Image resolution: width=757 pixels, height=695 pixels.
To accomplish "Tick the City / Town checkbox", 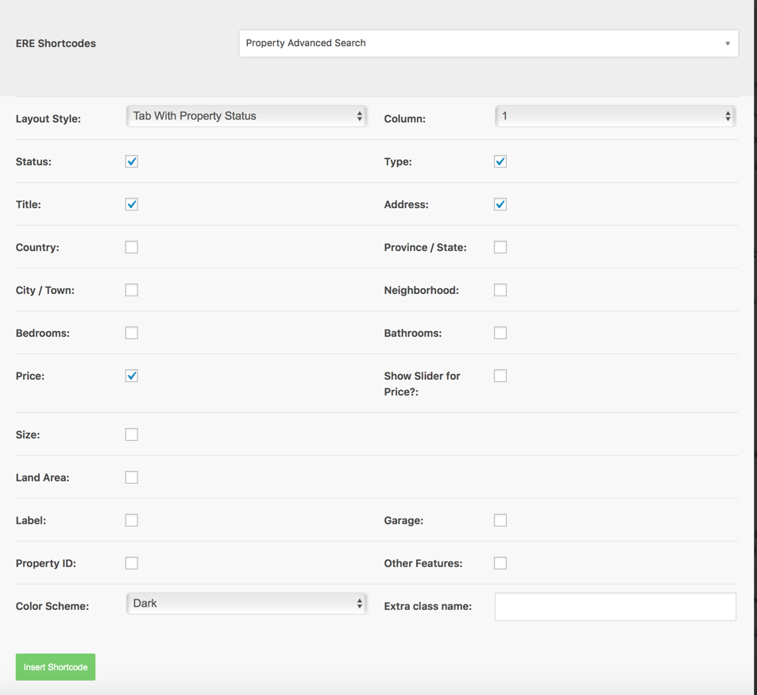I will tap(132, 290).
